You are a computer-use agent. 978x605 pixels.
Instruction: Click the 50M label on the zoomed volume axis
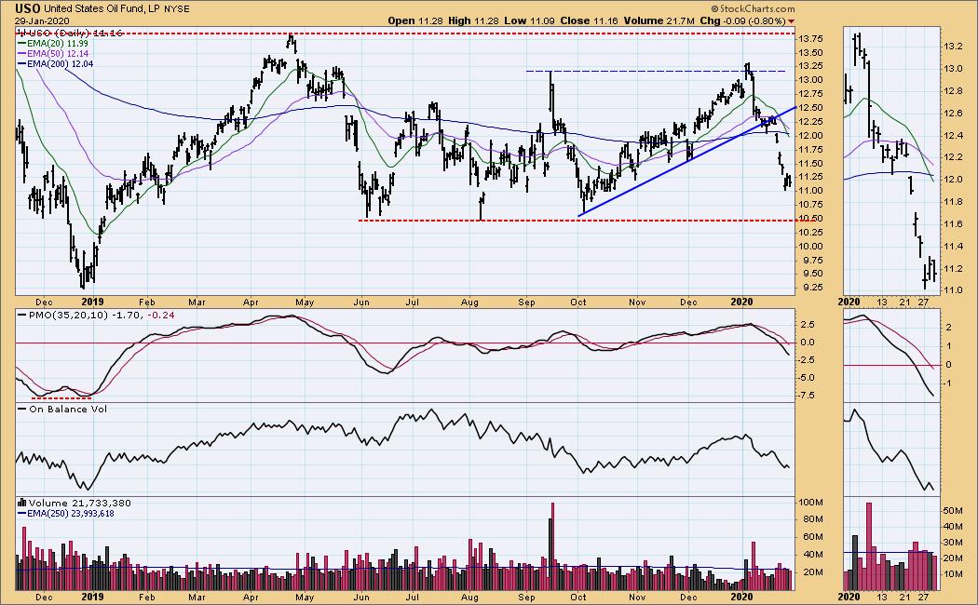pyautogui.click(x=953, y=510)
